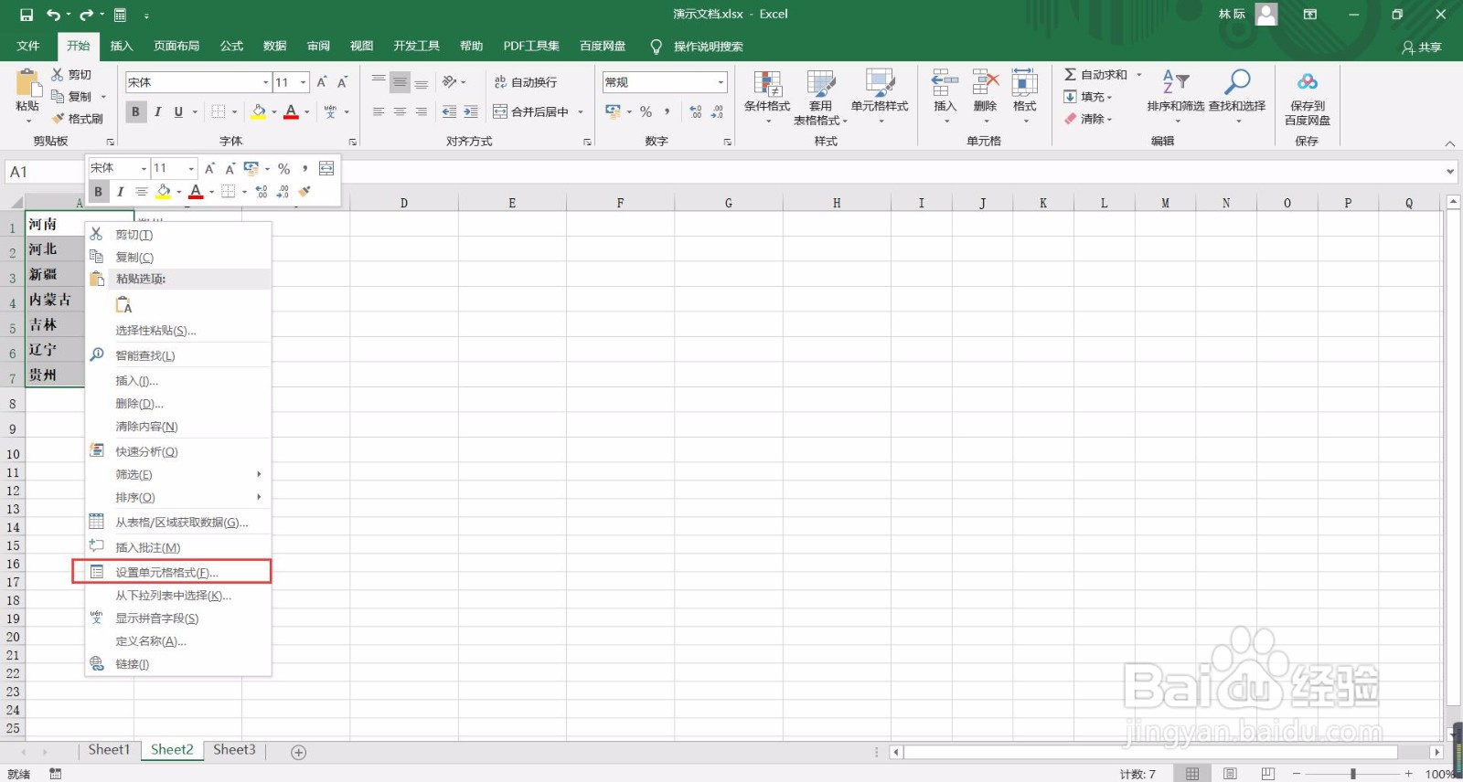Click the new sheet plus icon
This screenshot has width=1463, height=782.
point(298,752)
